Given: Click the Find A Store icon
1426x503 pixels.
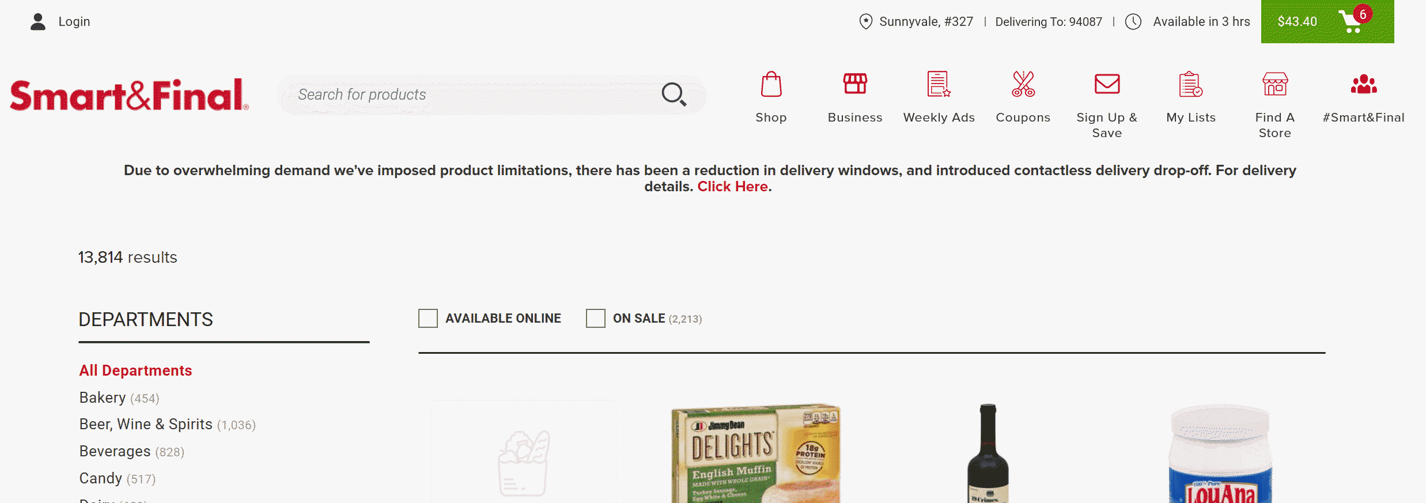Looking at the screenshot, I should point(1274,84).
